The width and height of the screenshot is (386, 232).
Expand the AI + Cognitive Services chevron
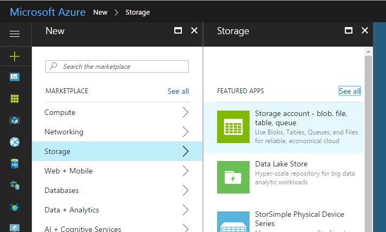click(186, 228)
